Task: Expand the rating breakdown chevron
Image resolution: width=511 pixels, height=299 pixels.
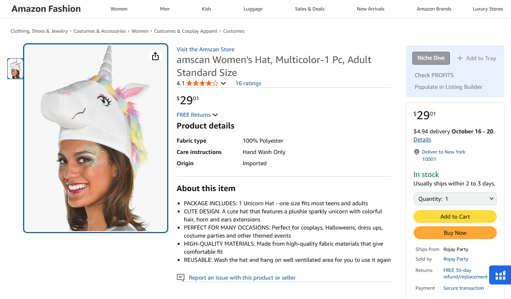Action: [x=223, y=84]
